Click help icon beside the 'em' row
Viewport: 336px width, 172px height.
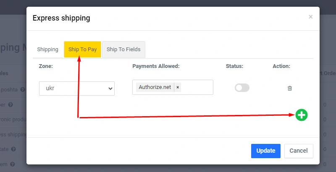pyautogui.click(x=13, y=164)
